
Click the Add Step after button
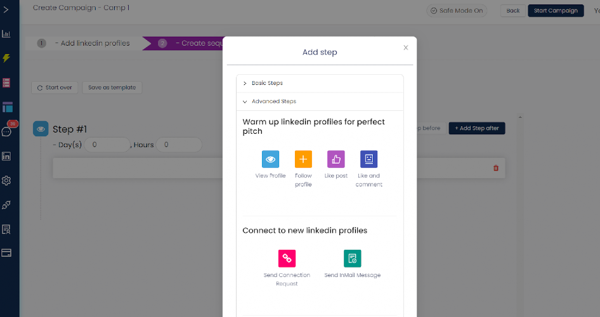pyautogui.click(x=477, y=128)
